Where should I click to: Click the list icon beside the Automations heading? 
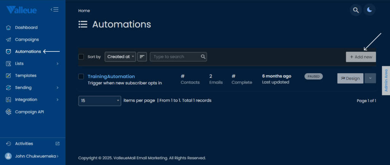pos(83,24)
